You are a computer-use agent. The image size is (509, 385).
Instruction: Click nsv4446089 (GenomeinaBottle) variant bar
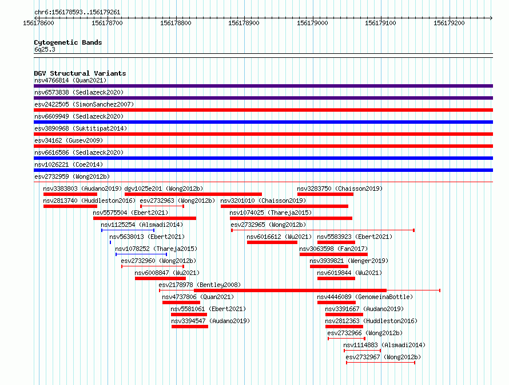click(x=337, y=302)
